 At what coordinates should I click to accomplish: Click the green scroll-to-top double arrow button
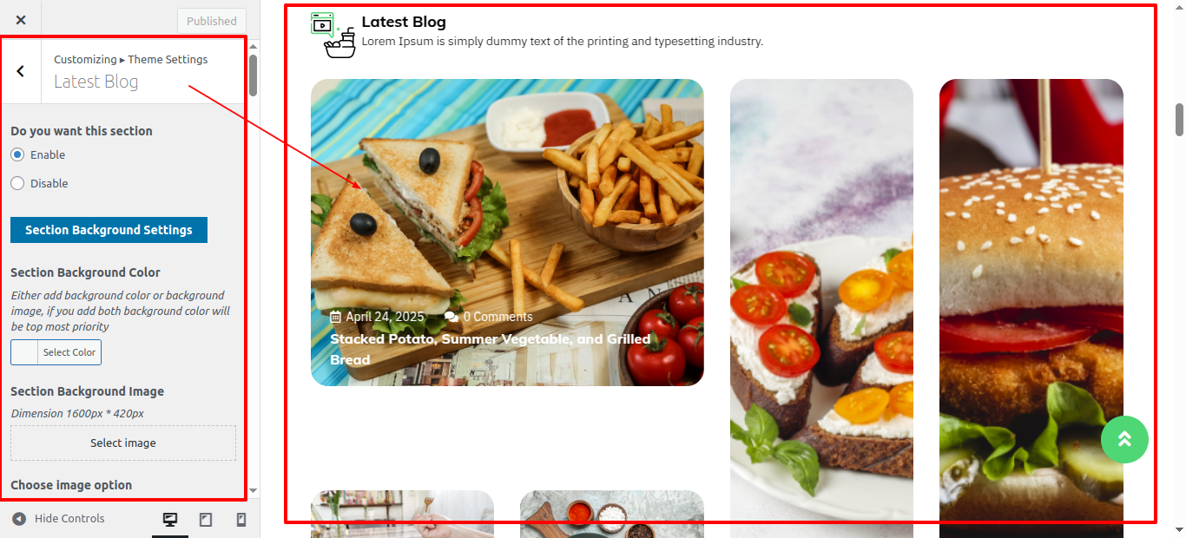(1124, 439)
